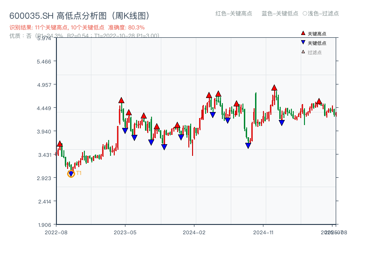
Task: Select the orange T1 circle marker on chart
Action: pos(71,174)
